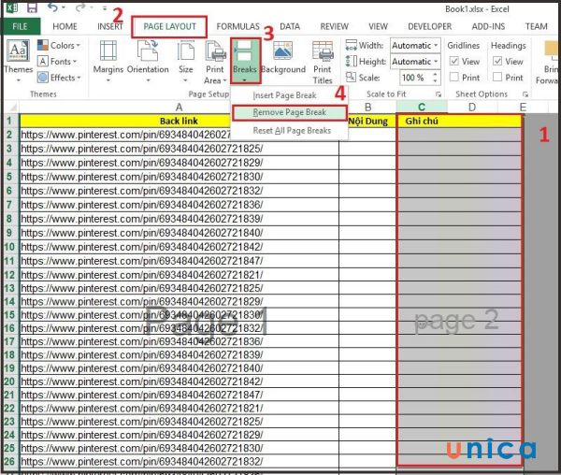Viewport: 561px width, 475px height.
Task: Click the URL ending 21842/ in row 10
Action: (x=142, y=247)
